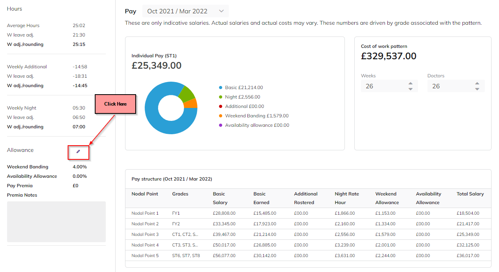Select the Nodal Point 2 row label
Viewport: 499px width, 272px height.
pyautogui.click(x=145, y=224)
